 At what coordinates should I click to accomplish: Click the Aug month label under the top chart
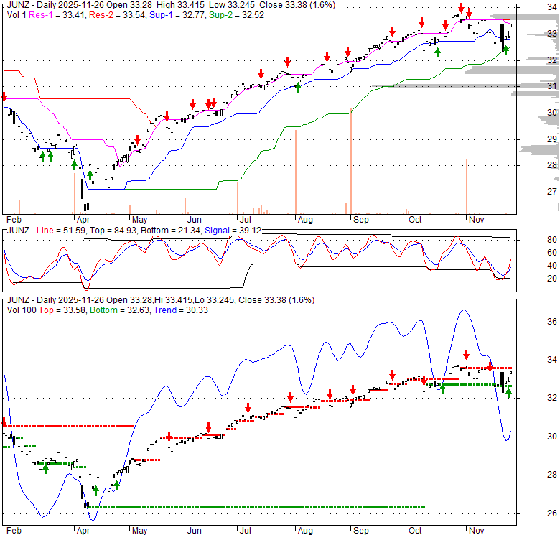coord(304,221)
